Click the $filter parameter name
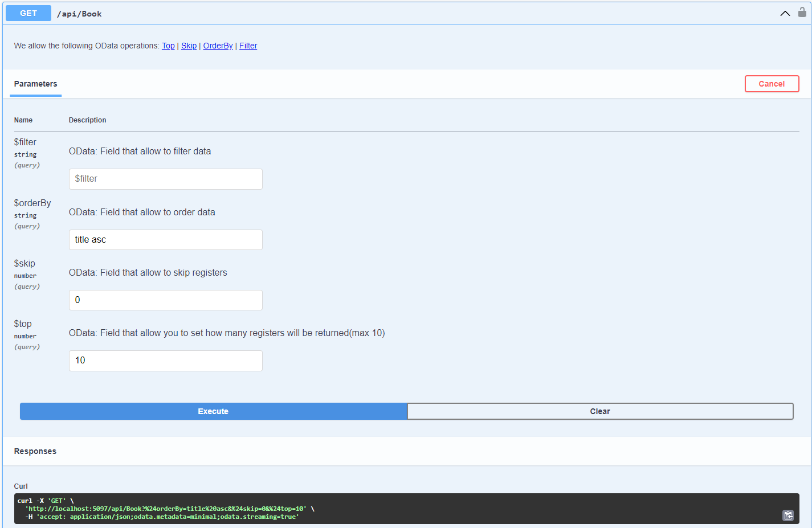The image size is (812, 528). (25, 142)
